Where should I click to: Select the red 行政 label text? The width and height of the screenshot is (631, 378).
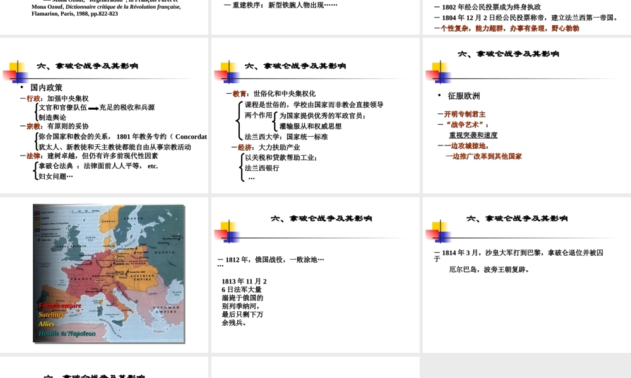pos(34,99)
